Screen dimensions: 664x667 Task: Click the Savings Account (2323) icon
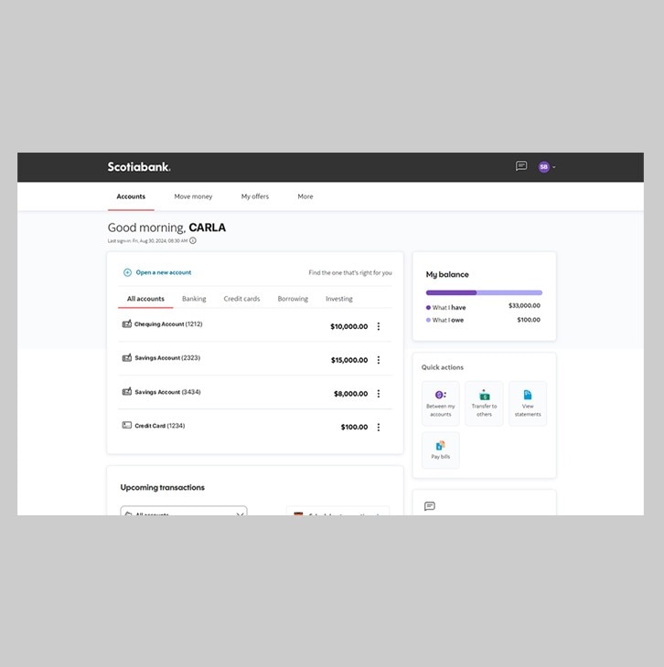(x=127, y=358)
